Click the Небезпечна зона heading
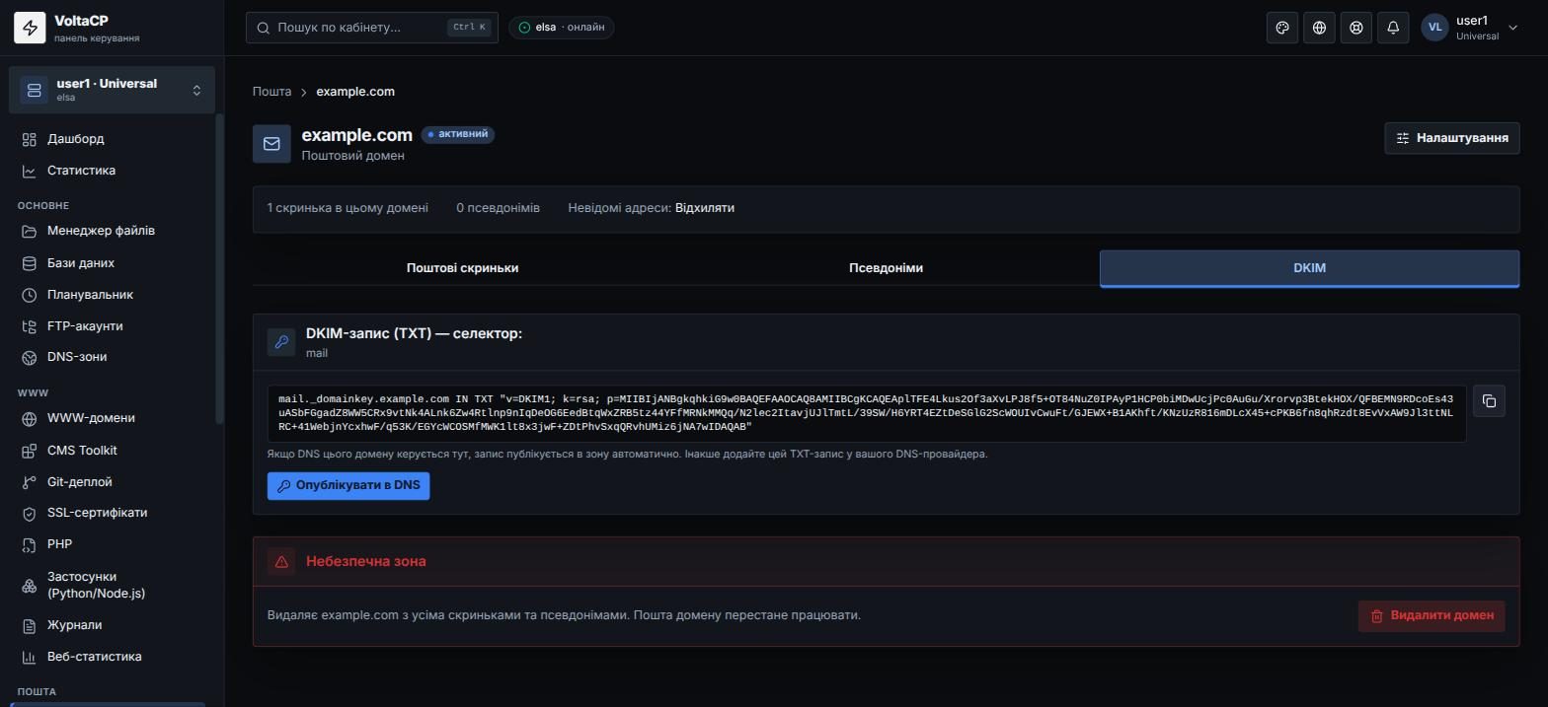Screen dimensions: 1548x707 [366, 561]
